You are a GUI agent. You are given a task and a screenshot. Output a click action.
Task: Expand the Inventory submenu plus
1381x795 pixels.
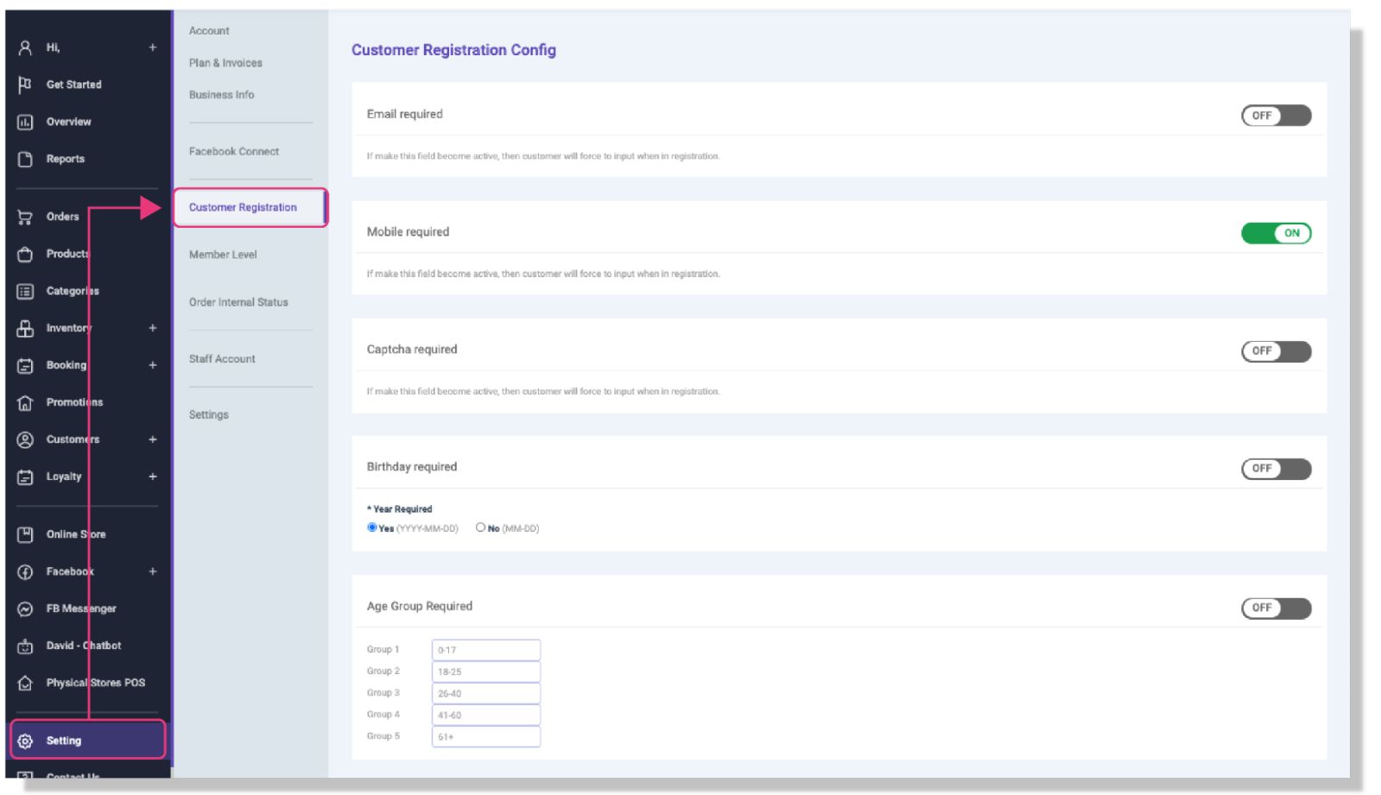point(153,328)
